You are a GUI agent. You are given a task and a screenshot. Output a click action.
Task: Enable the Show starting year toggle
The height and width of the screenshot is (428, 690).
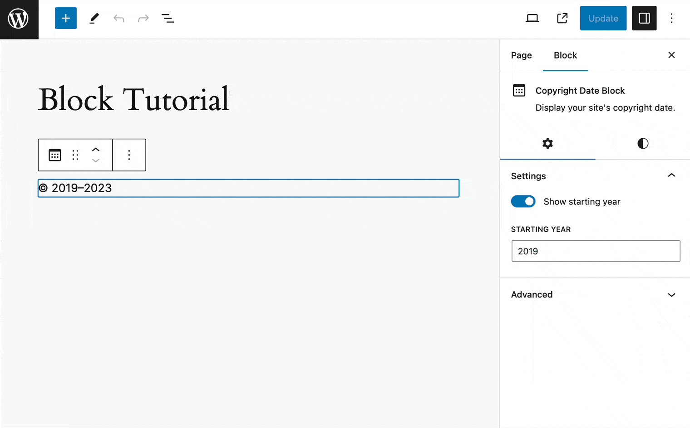click(x=523, y=201)
